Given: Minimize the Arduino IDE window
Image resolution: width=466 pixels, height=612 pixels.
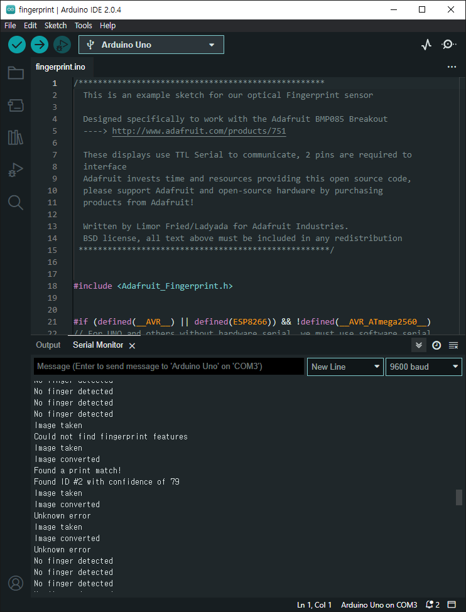Looking at the screenshot, I should 393,10.
